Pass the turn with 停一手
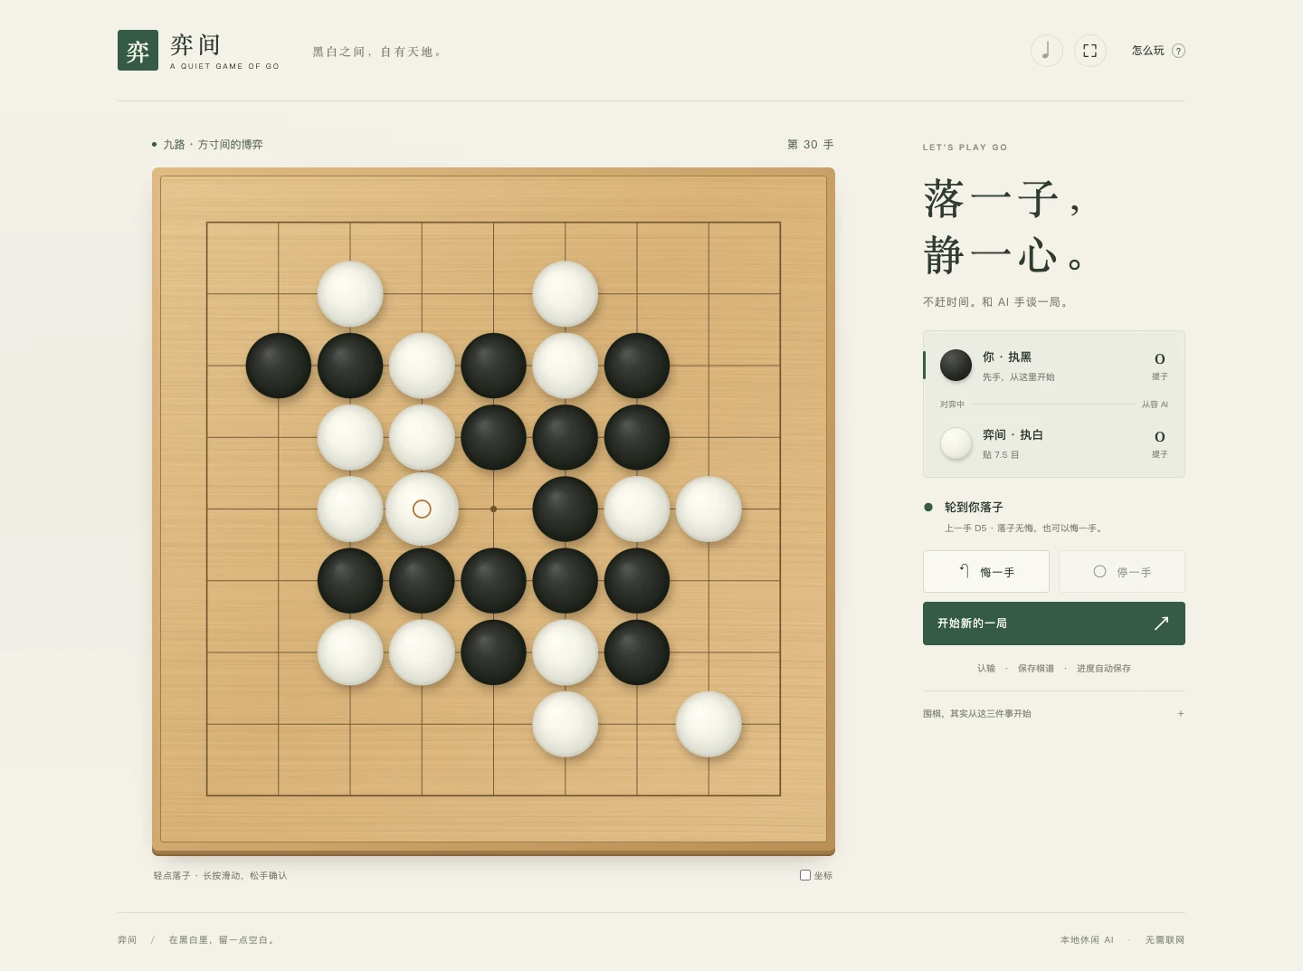The image size is (1303, 971). point(1122,572)
